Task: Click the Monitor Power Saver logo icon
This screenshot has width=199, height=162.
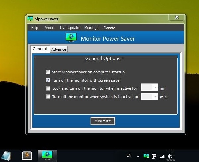Action: (x=71, y=38)
